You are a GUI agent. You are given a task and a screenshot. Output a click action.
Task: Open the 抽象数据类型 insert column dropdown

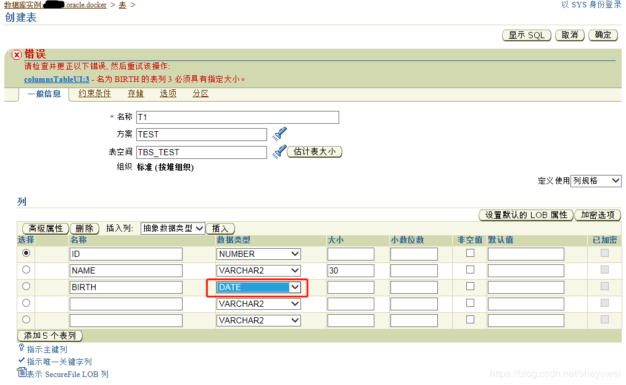coord(173,229)
